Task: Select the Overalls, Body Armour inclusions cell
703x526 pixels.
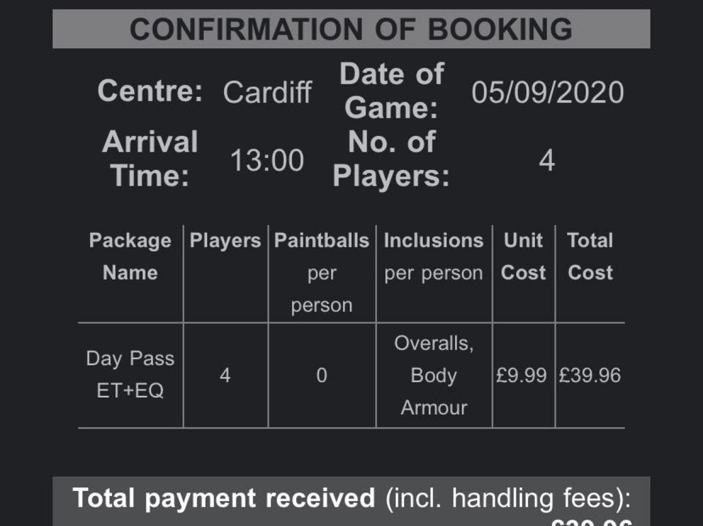Action: coord(434,376)
